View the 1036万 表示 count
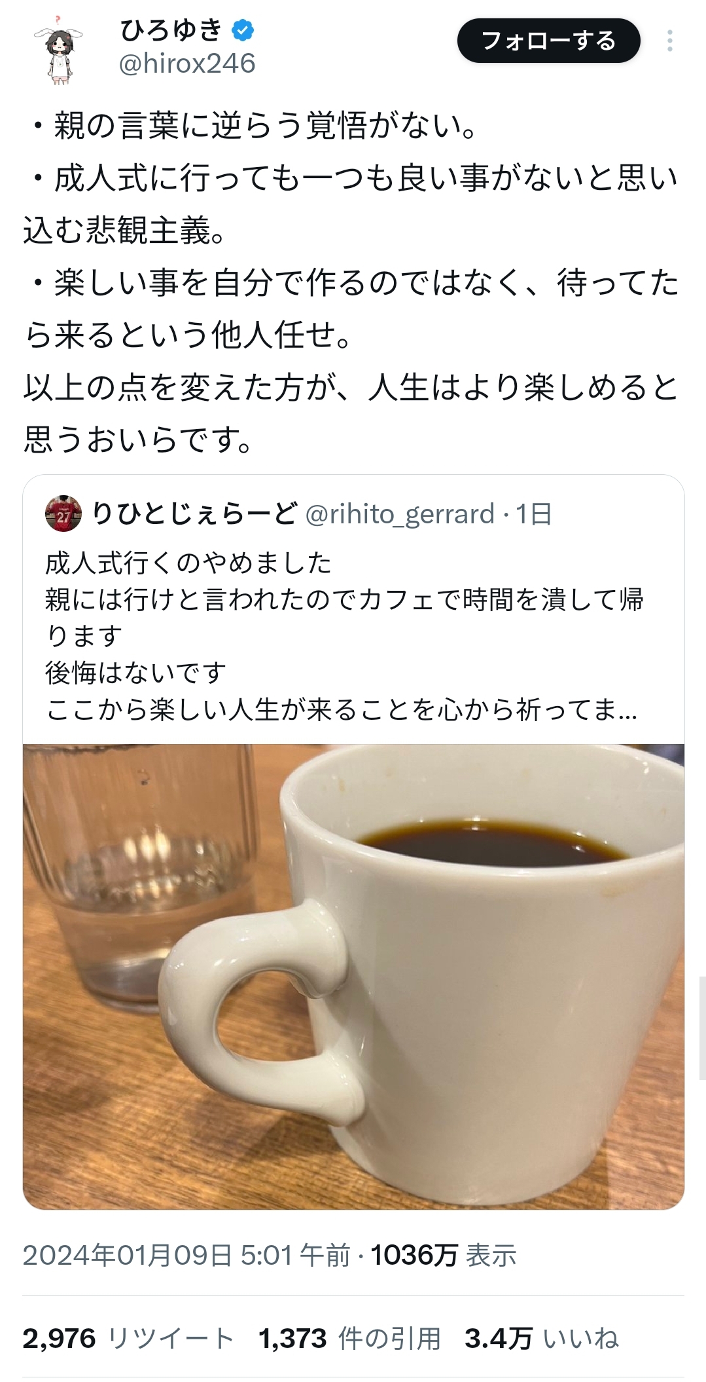The width and height of the screenshot is (706, 1382). (444, 1256)
